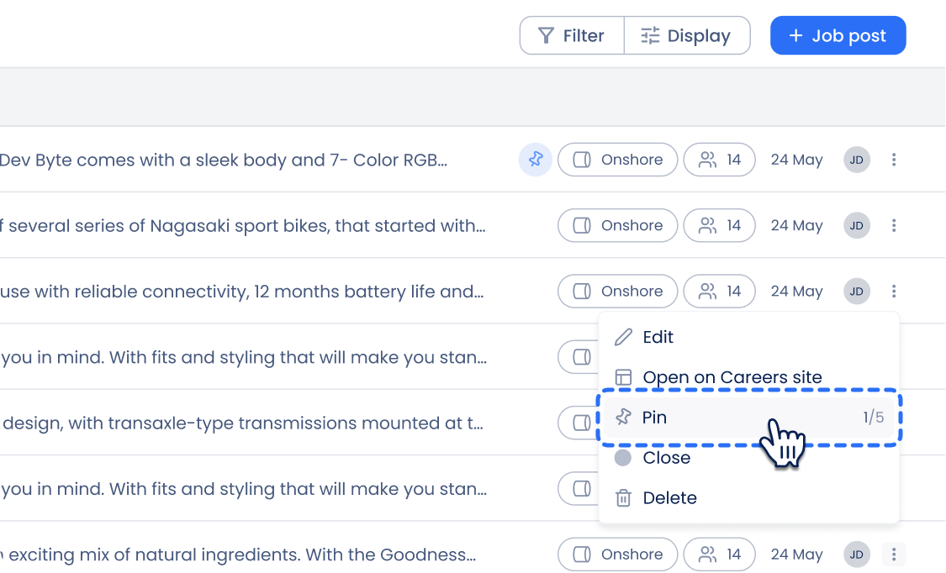
Task: Open 14 applicants in Nagasaki sport bikes row
Action: (719, 225)
